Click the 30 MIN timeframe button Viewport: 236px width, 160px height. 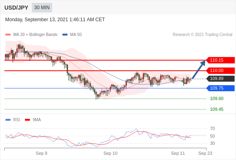[x=42, y=8]
